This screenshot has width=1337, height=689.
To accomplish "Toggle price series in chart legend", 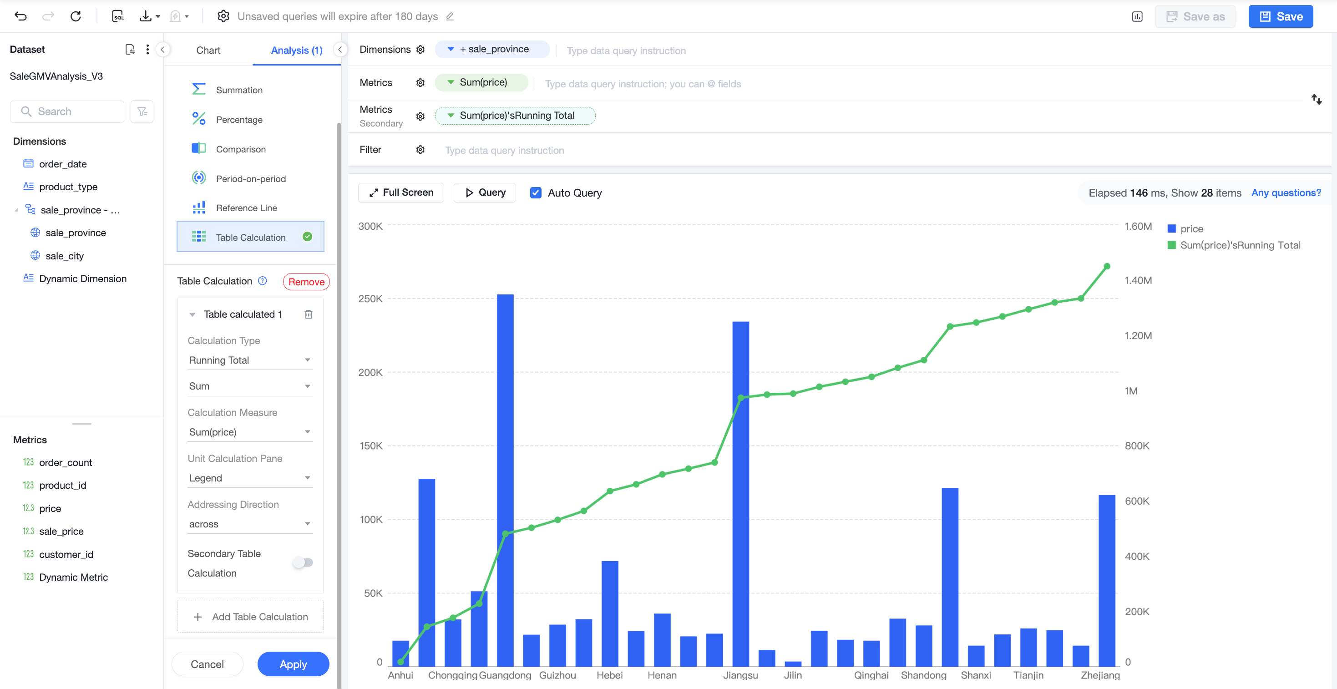I will [1185, 228].
